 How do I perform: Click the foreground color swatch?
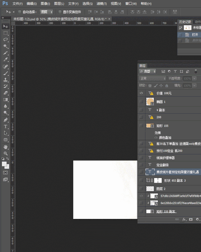tap(4, 164)
